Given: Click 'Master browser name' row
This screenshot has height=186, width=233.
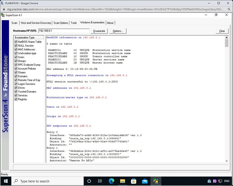Looking at the screenshot, I should pyautogui.click(x=85, y=63).
